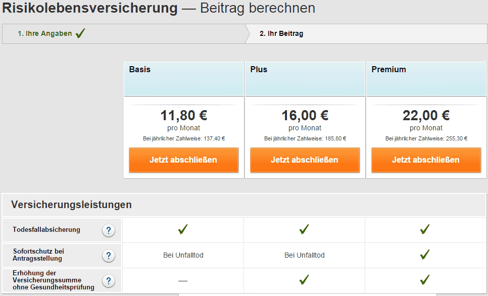Viewport: 488px width, 296px height.
Task: Click Jetzt abschließen for Plus plan
Action: (305, 160)
